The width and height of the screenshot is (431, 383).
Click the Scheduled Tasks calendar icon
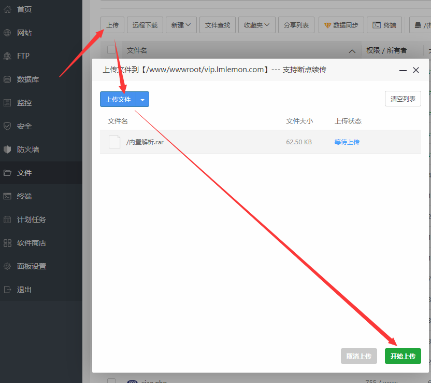pos(7,220)
